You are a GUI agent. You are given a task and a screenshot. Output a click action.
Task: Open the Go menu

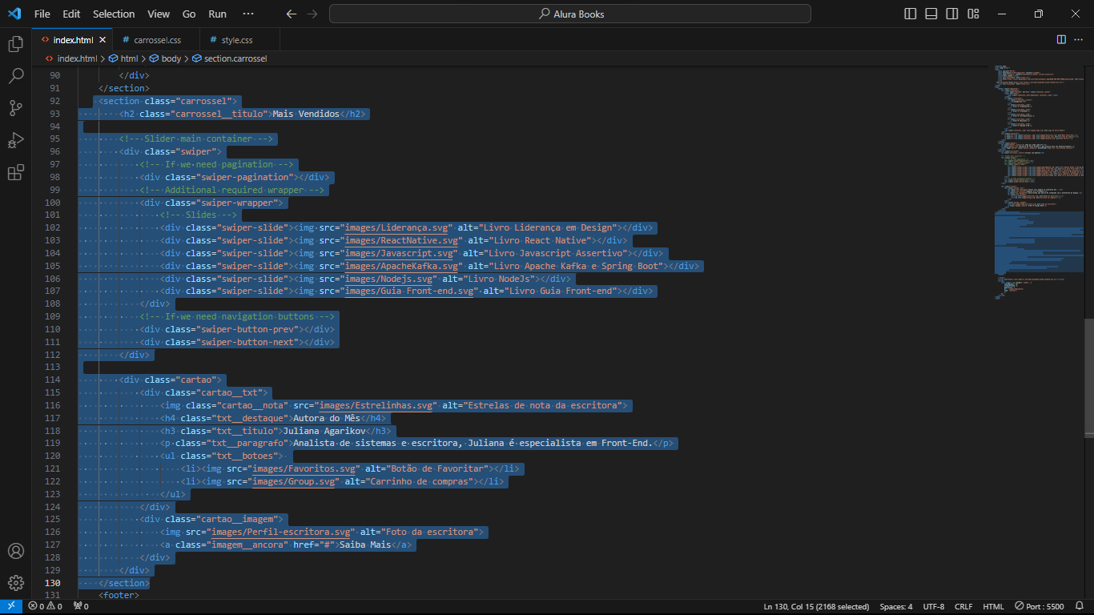click(189, 14)
